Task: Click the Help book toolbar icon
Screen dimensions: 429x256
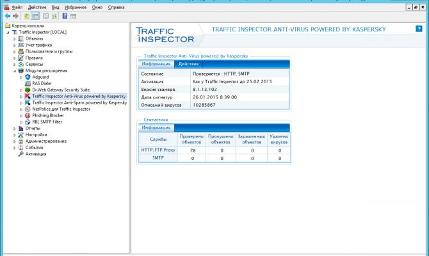Action: click(x=65, y=16)
